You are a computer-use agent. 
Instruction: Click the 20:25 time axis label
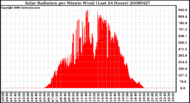pyautogui.click(x=148, y=97)
